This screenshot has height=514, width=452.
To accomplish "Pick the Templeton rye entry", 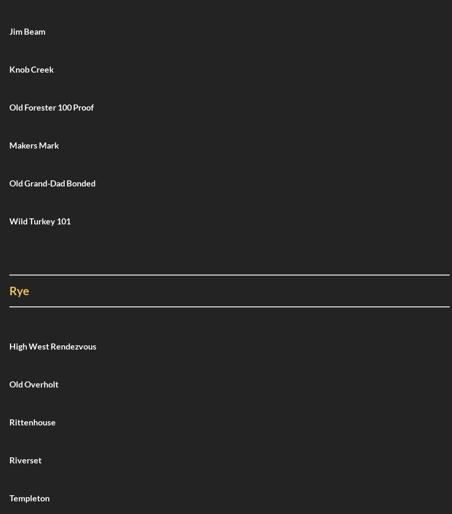I will 30,498.
